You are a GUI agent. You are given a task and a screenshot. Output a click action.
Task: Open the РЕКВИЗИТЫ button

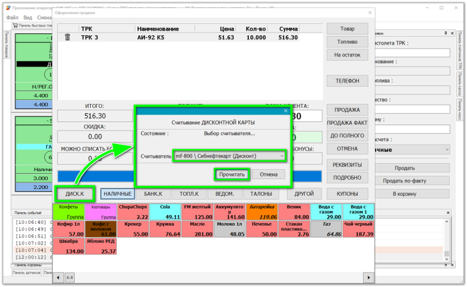348,164
